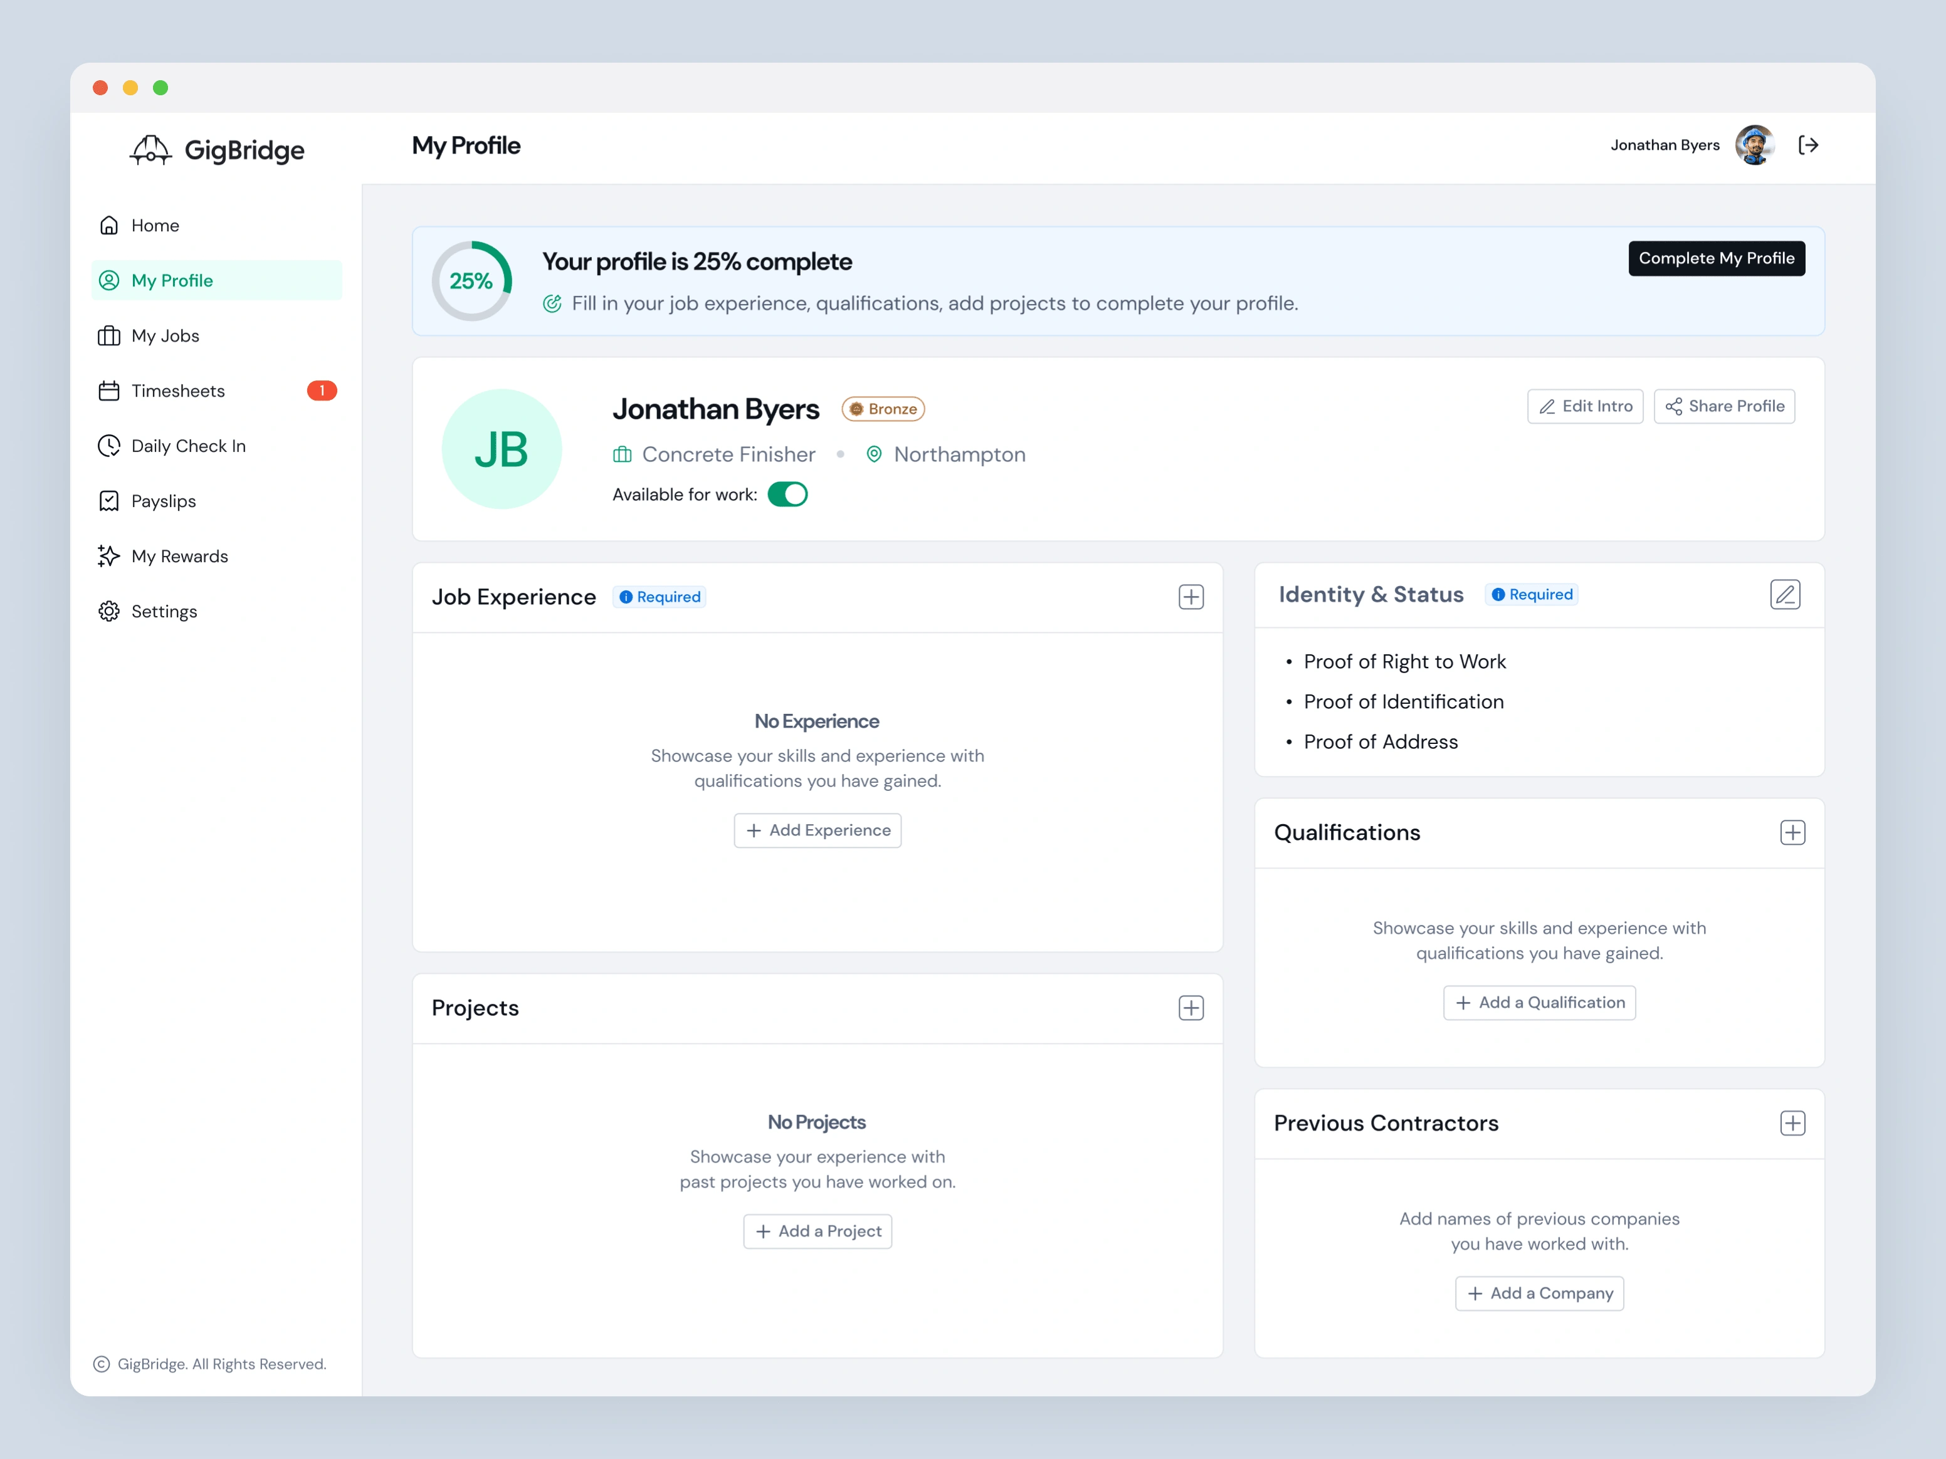This screenshot has height=1459, width=1946.
Task: Open Settings from the sidebar
Action: click(164, 611)
